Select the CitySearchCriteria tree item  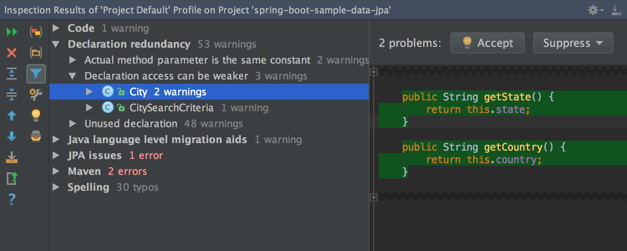pos(171,108)
